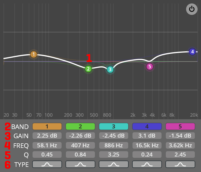
Task: Click the magenta band 5 header button
Action: pyautogui.click(x=180, y=126)
